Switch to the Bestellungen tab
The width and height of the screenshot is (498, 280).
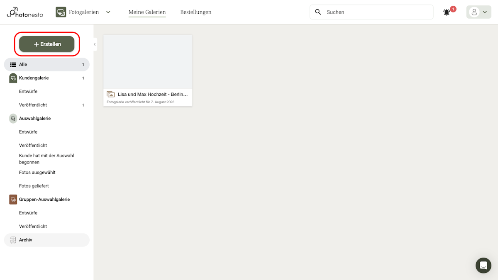tap(195, 12)
